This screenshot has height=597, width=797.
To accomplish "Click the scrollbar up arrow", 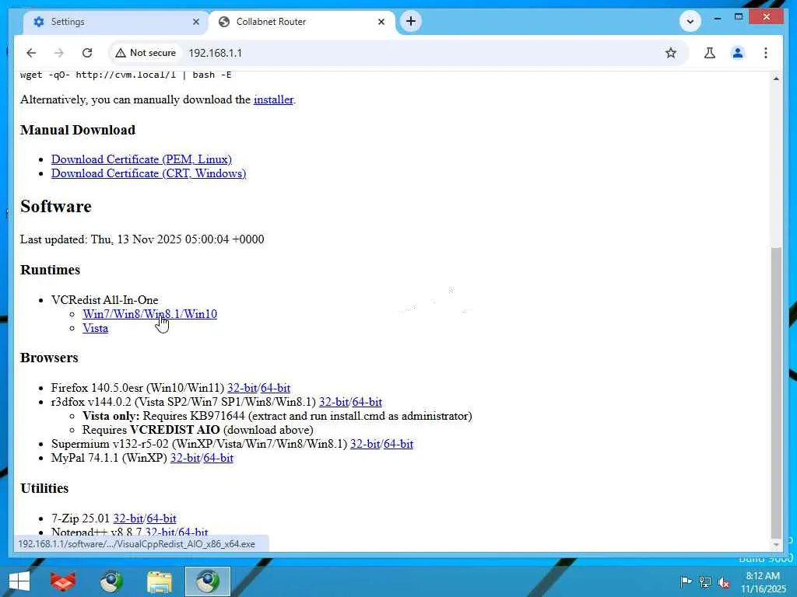I will click(x=776, y=79).
